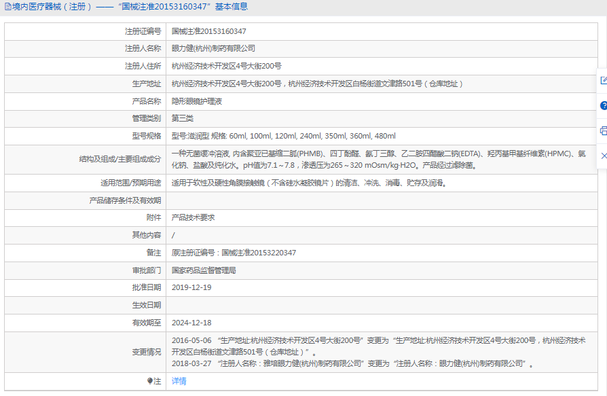
Task: Click approval date 2019-12-19
Action: (x=191, y=287)
